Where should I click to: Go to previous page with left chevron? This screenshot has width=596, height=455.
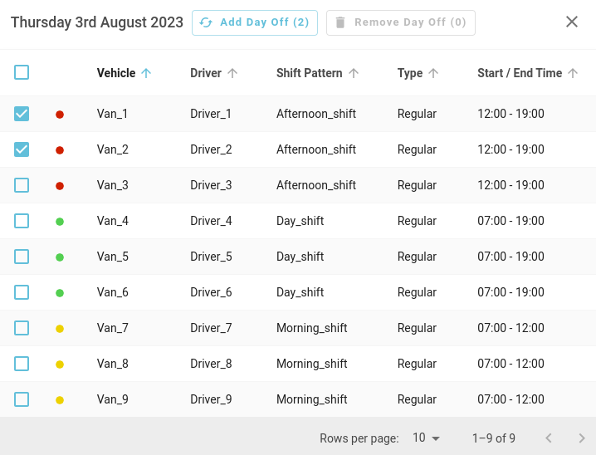point(548,438)
